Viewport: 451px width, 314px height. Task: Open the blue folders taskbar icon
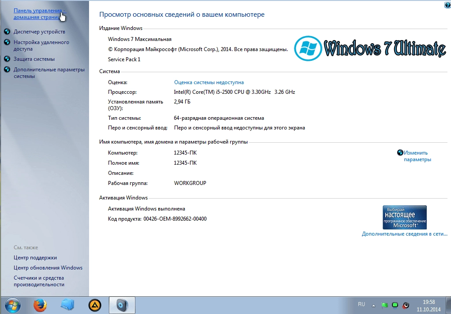67,305
